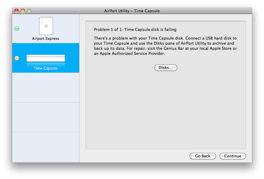Click the window title 'AirPort Utility – Time Capsule'

pos(132,11)
